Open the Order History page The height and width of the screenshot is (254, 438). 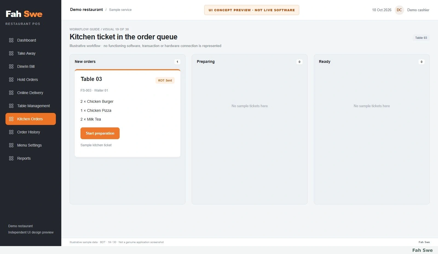(x=31, y=132)
